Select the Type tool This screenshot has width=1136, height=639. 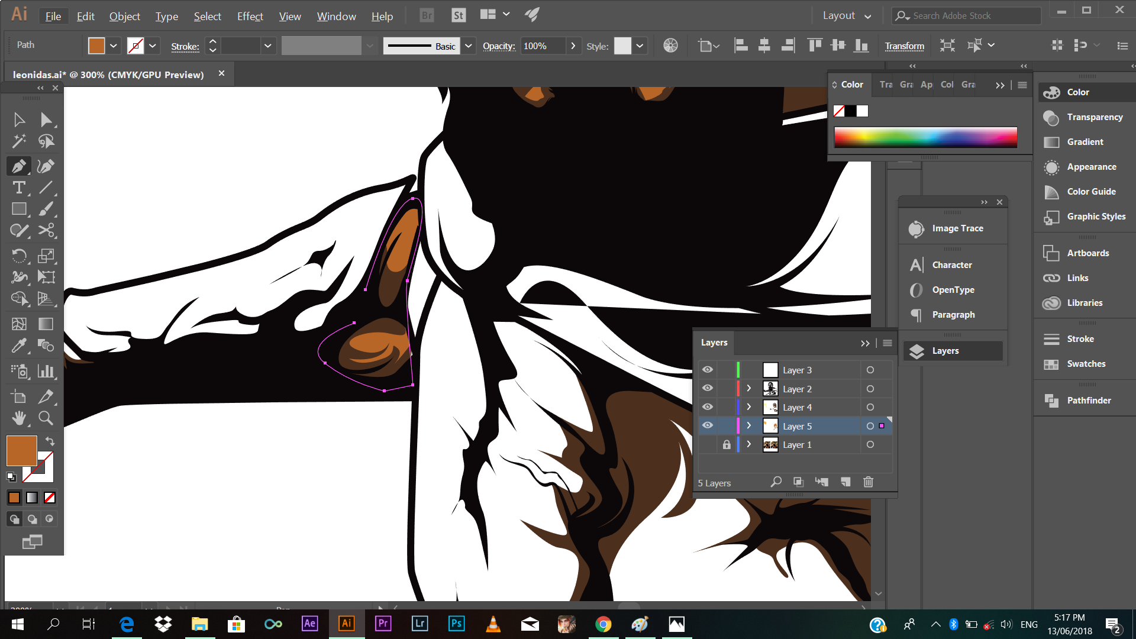click(x=19, y=188)
